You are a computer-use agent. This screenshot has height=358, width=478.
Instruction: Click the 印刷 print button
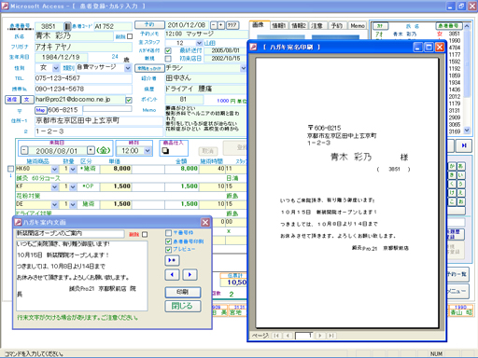183,292
